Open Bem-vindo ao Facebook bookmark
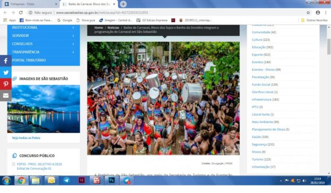 (36, 20)
